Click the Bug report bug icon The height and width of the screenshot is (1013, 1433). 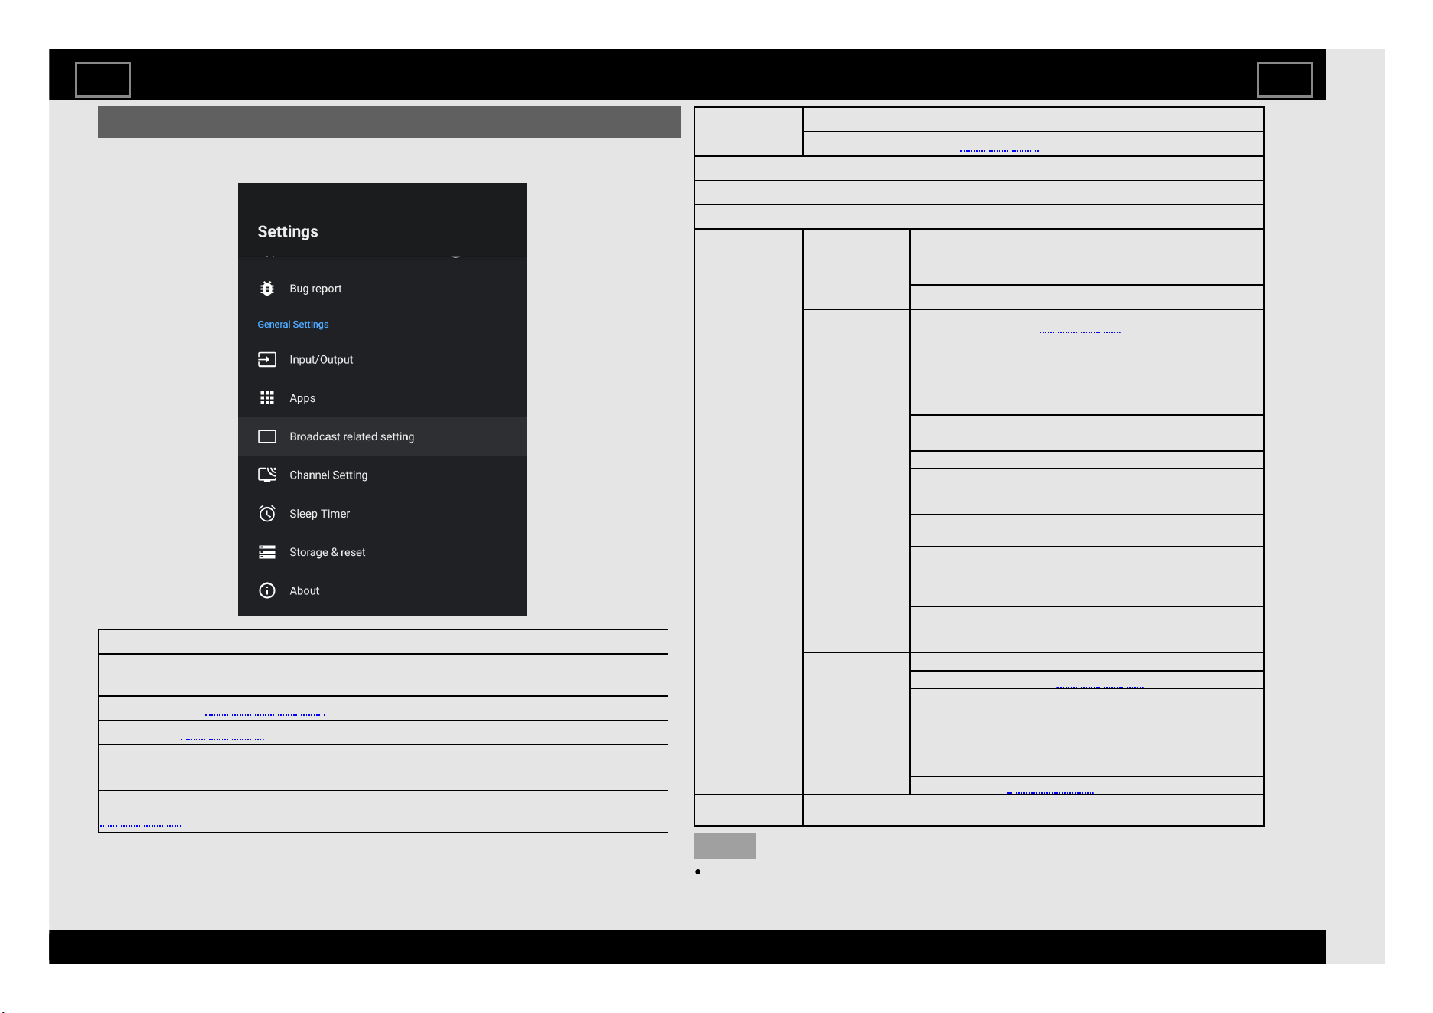point(267,289)
